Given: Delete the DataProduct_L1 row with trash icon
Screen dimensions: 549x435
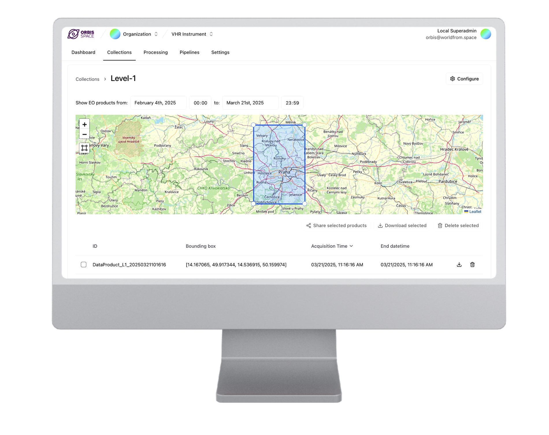Looking at the screenshot, I should click(472, 265).
